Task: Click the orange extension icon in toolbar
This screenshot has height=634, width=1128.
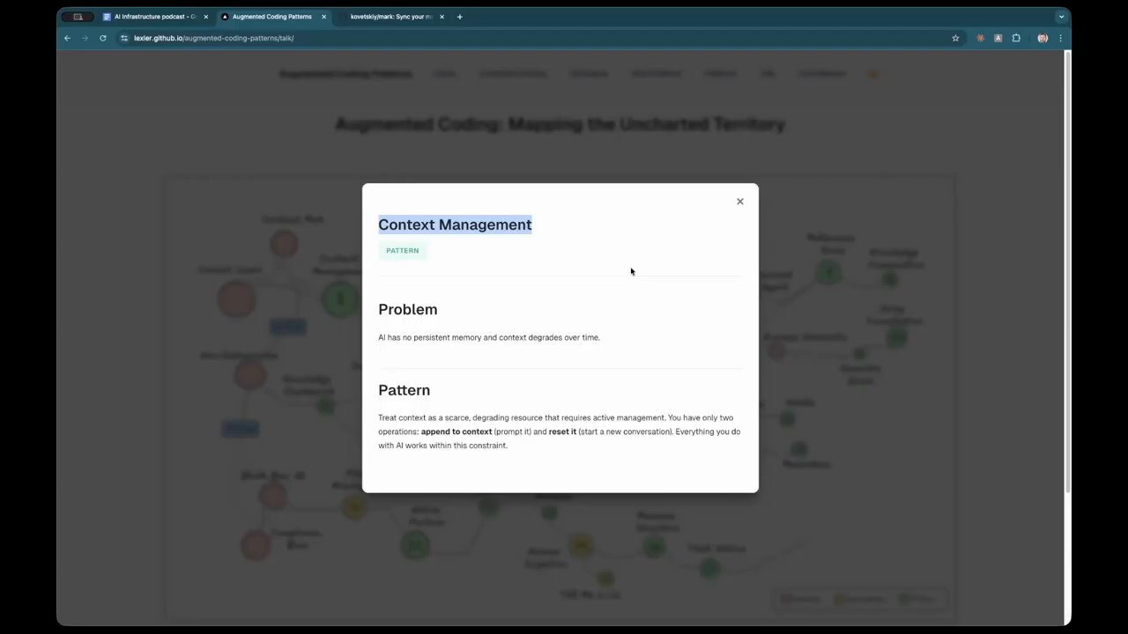Action: (980, 38)
